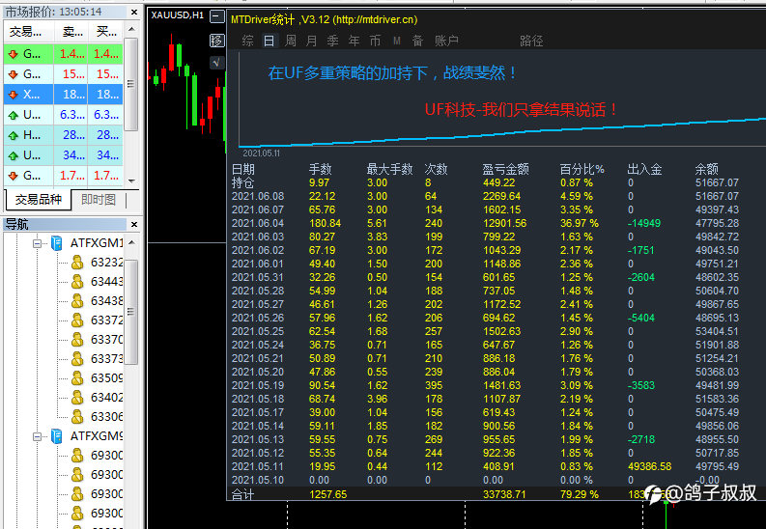Click the ATFXGM1 broker server icon
Viewport: 766px width, 529px height.
57,243
